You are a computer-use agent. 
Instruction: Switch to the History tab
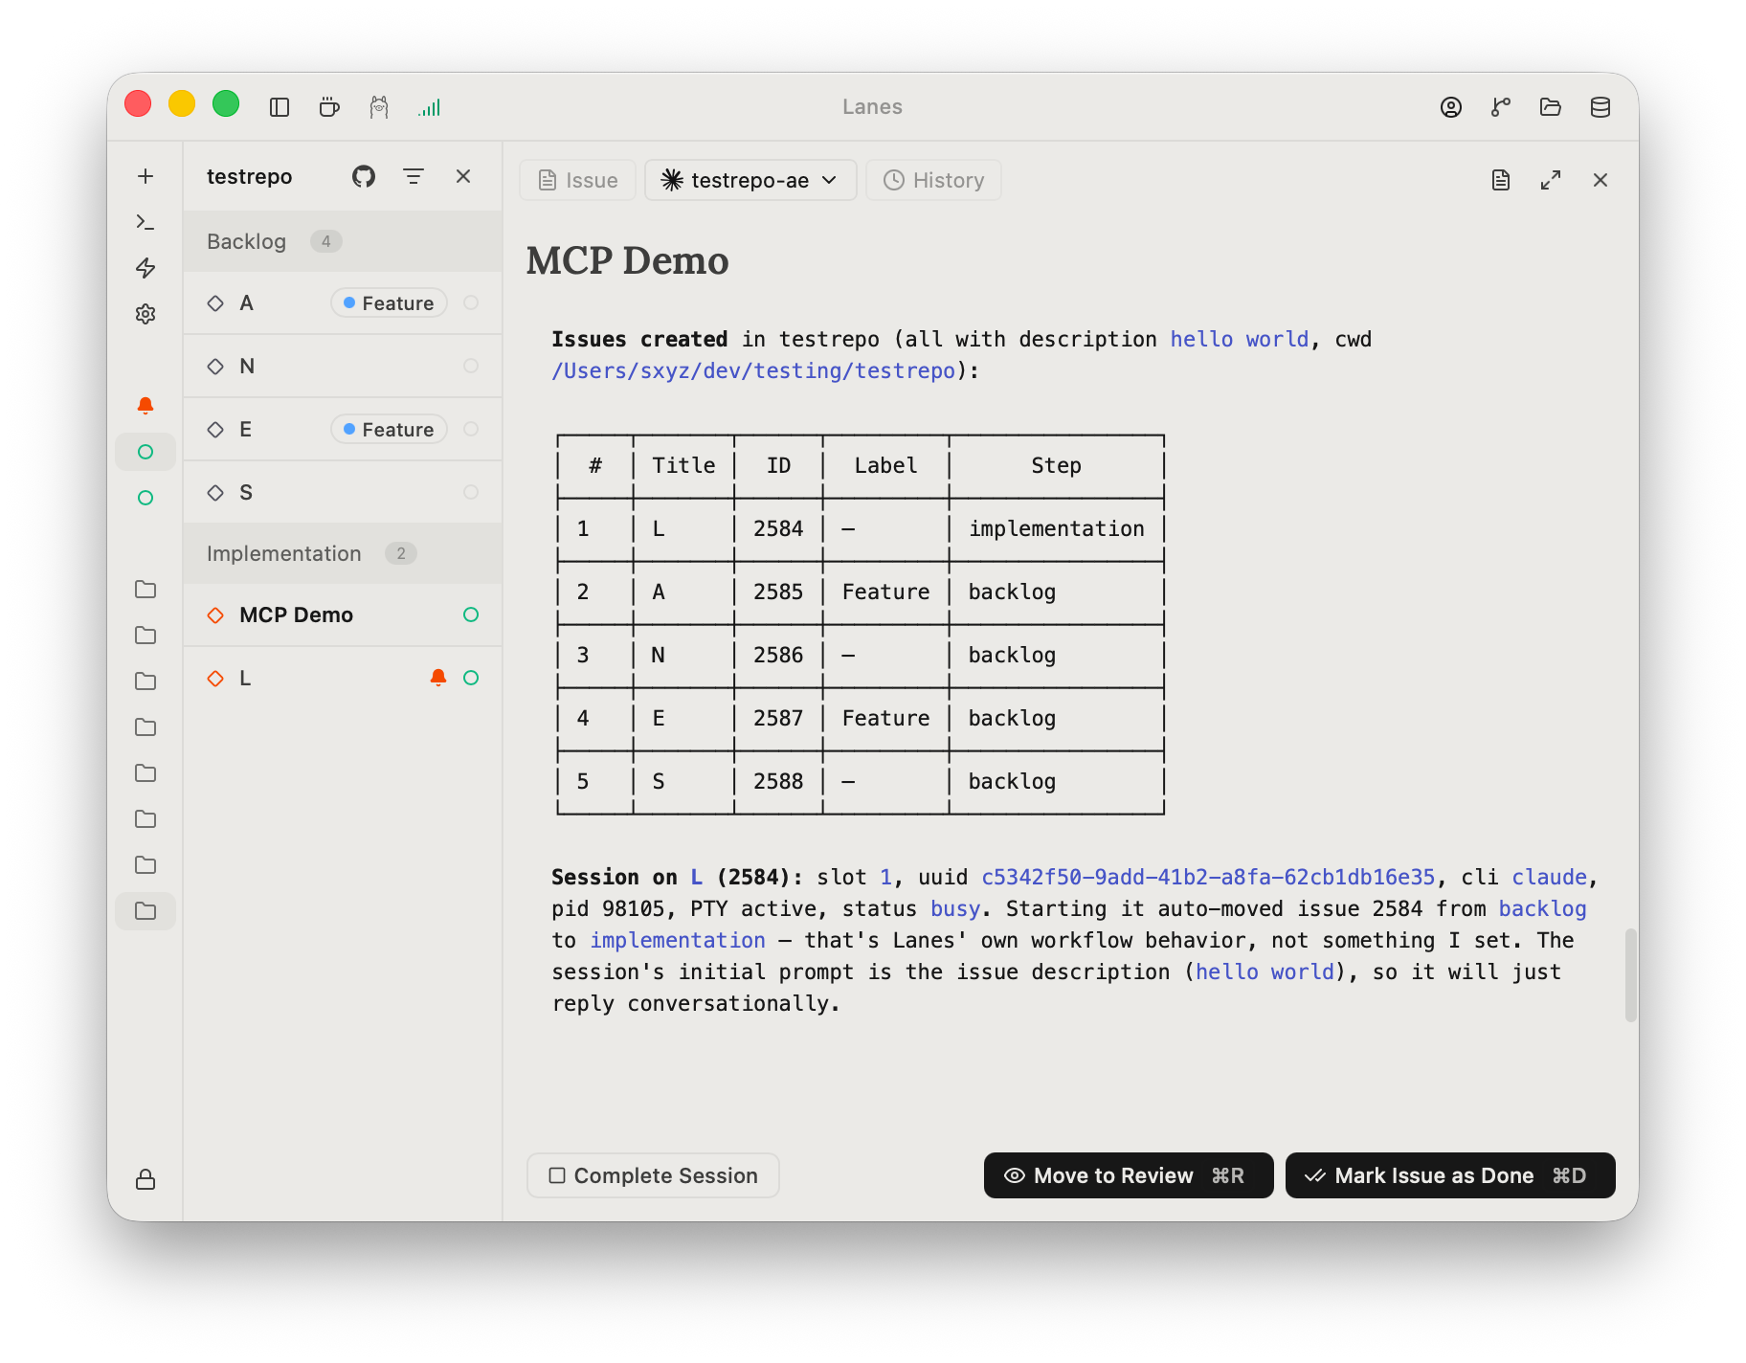[x=933, y=180]
